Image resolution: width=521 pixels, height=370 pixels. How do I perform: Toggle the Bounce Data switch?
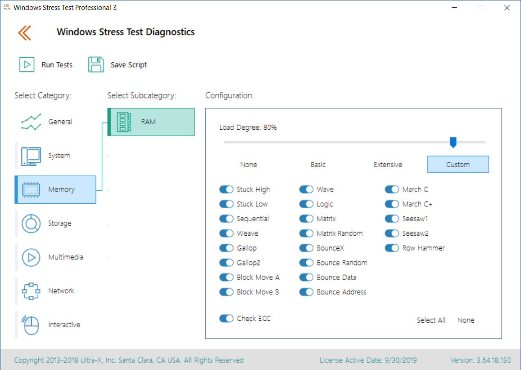pyautogui.click(x=306, y=277)
